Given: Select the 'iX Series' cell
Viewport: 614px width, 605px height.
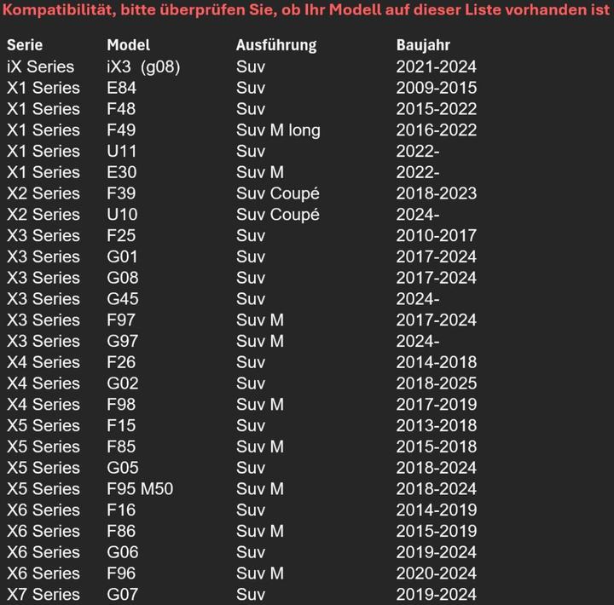Looking at the screenshot, I should pyautogui.click(x=41, y=66).
